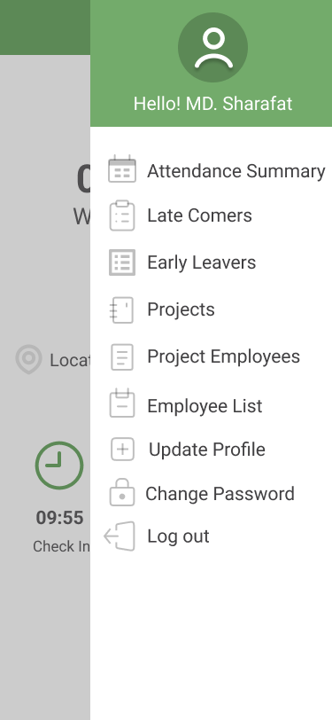The image size is (332, 720).
Task: Click the Change Password lock icon
Action: pos(122,492)
